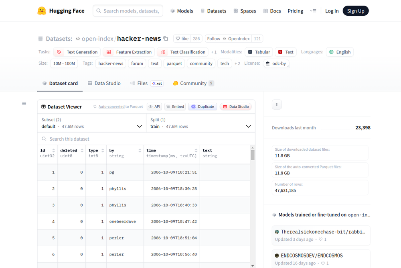Focus the Search this dataset field
The width and height of the screenshot is (401, 268).
[146, 139]
